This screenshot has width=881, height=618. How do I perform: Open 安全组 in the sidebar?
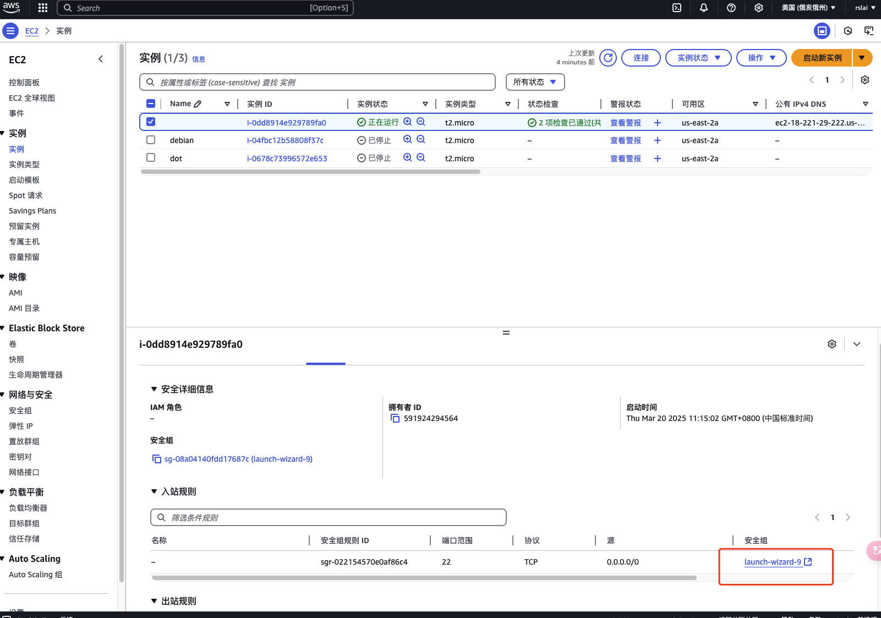pos(20,411)
